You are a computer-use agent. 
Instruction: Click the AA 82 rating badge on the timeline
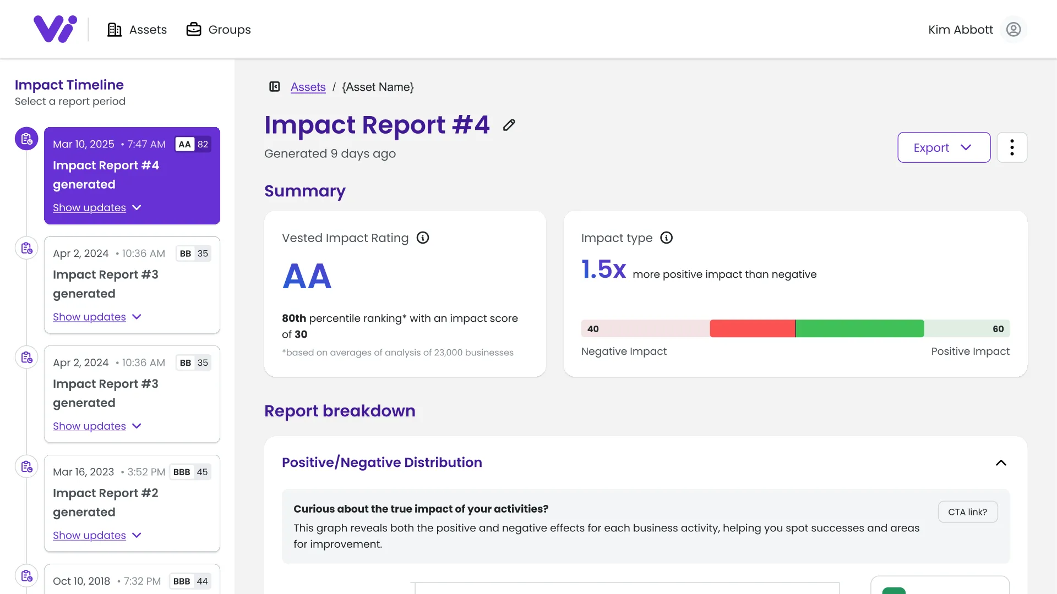click(192, 144)
